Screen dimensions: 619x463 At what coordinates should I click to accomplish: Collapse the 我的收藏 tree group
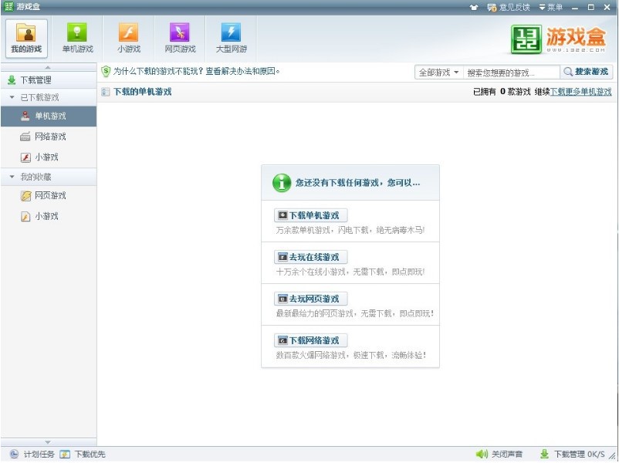tap(12, 177)
